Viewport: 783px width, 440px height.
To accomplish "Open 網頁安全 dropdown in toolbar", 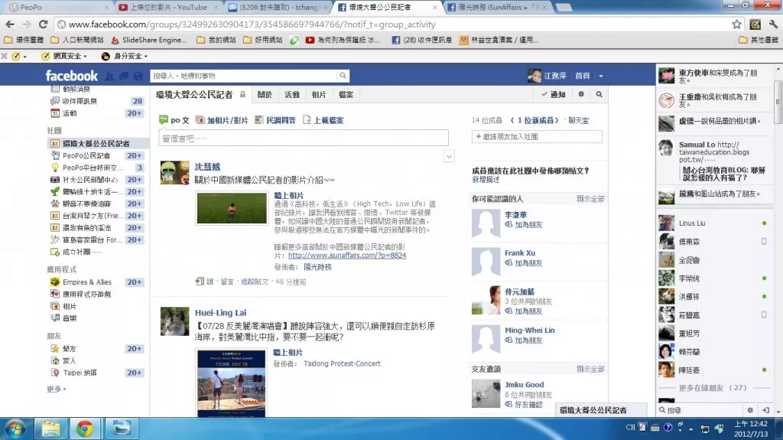I will point(65,56).
